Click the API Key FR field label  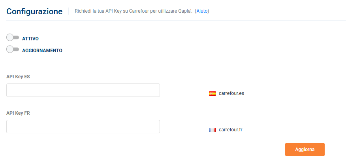coord(18,113)
